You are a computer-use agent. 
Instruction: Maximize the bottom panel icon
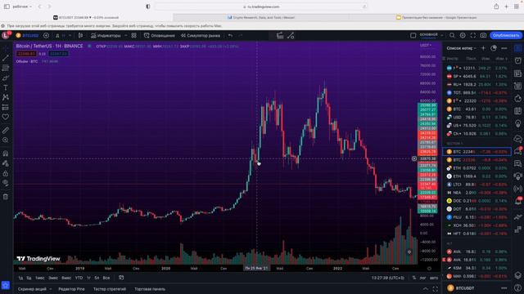pyautogui.click(x=435, y=289)
